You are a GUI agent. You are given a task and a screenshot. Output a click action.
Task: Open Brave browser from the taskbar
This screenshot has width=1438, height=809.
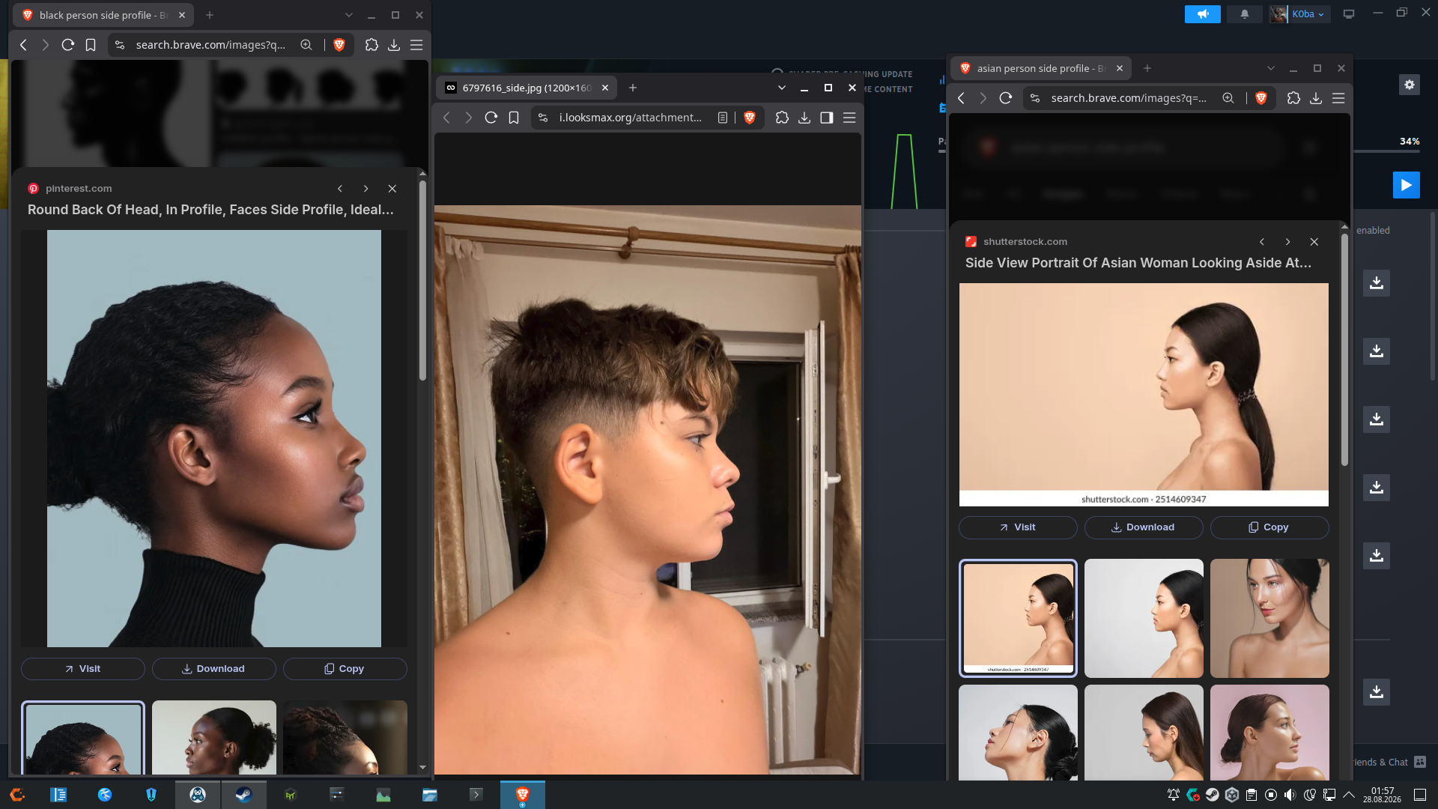tap(523, 795)
